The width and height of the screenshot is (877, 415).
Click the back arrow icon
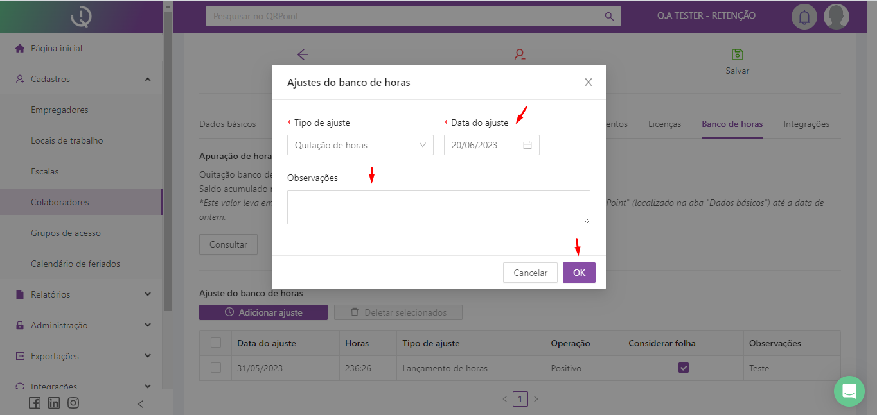point(303,55)
